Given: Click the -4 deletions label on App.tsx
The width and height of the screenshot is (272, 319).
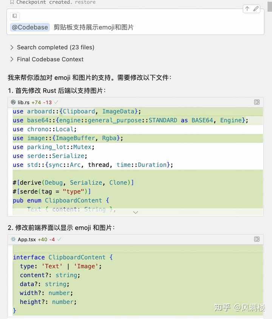Looking at the screenshot, I should [x=51, y=239].
